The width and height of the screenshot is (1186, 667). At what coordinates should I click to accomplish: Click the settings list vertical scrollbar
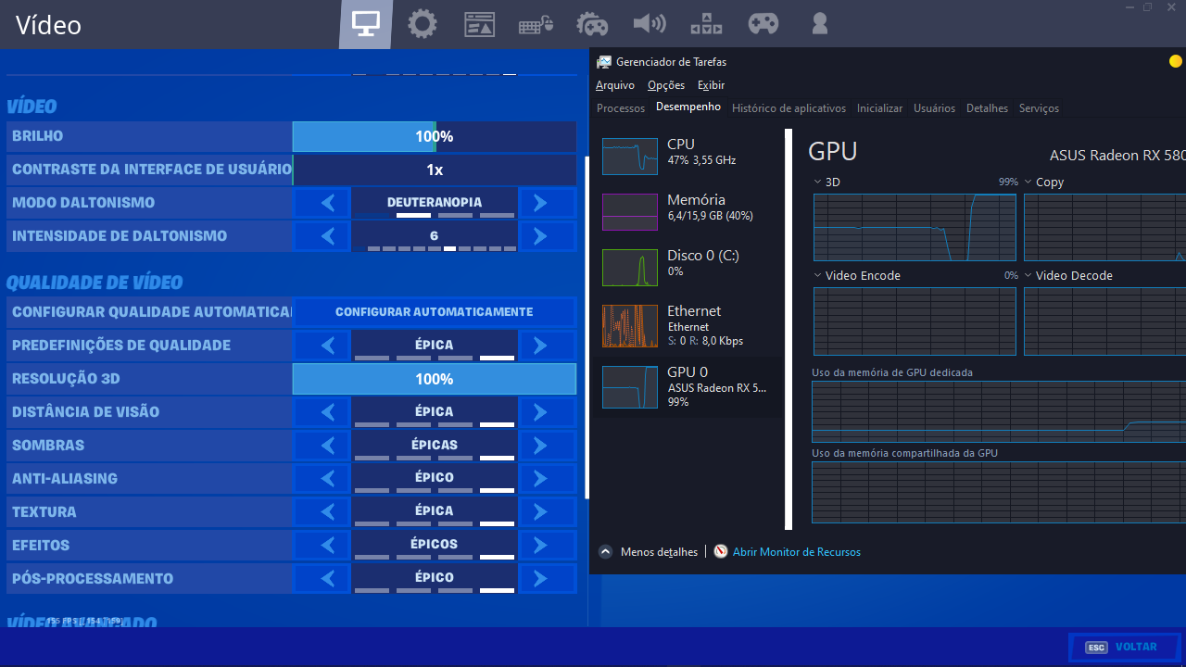click(x=587, y=328)
